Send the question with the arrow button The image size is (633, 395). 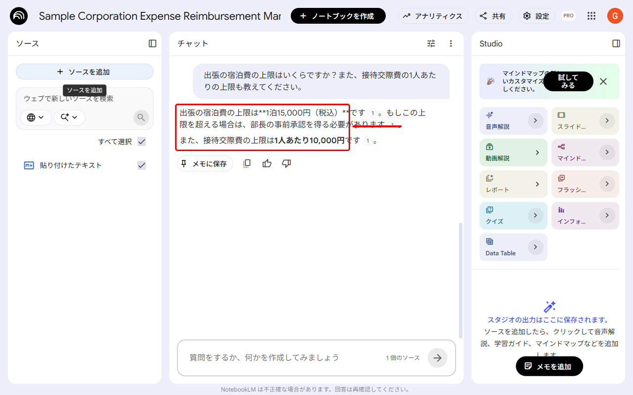tap(438, 358)
